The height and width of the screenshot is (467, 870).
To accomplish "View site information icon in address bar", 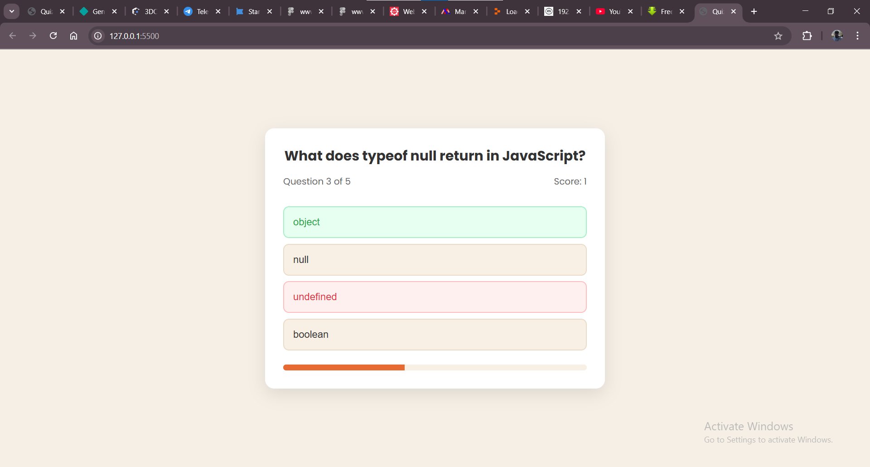I will (98, 36).
